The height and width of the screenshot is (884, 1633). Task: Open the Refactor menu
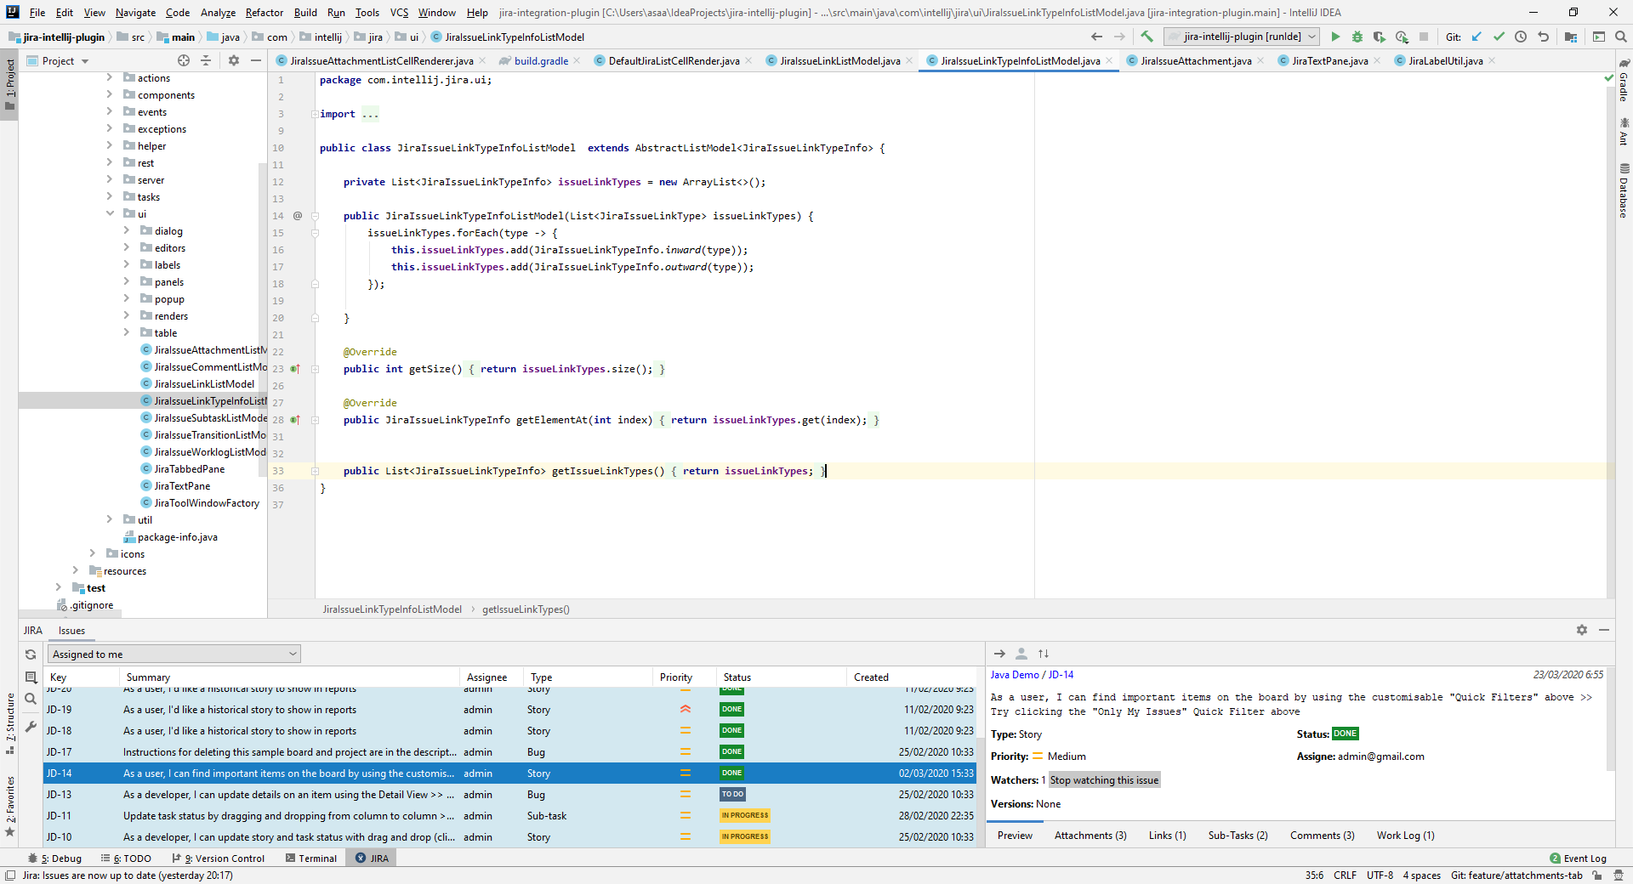(264, 12)
